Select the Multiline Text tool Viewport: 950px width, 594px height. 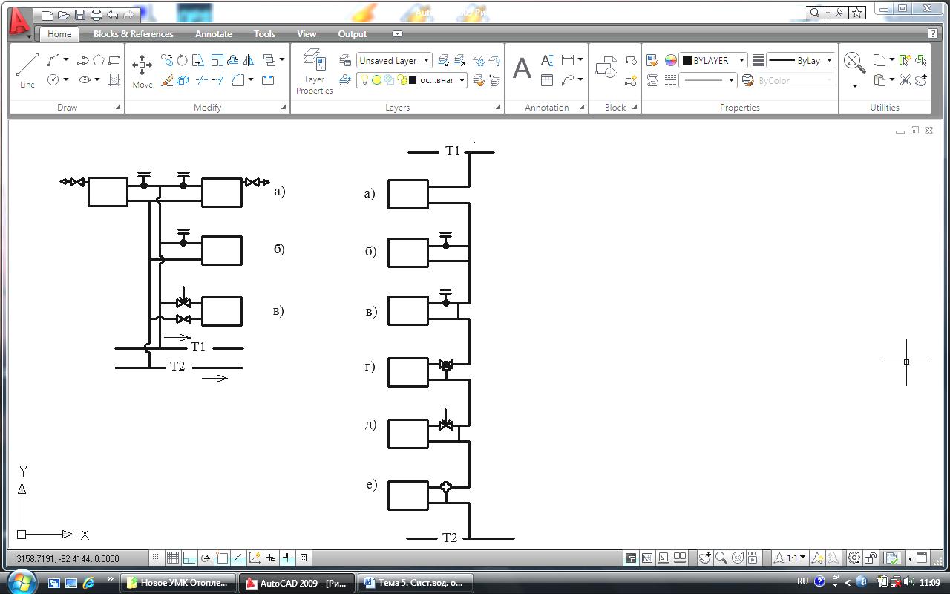tap(522, 68)
